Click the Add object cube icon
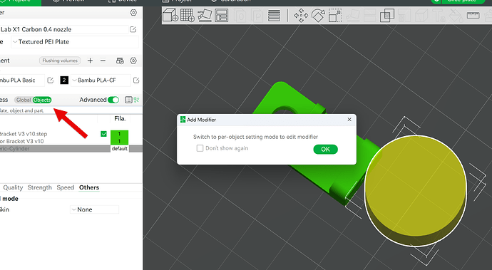The width and height of the screenshot is (492, 270). point(170,15)
